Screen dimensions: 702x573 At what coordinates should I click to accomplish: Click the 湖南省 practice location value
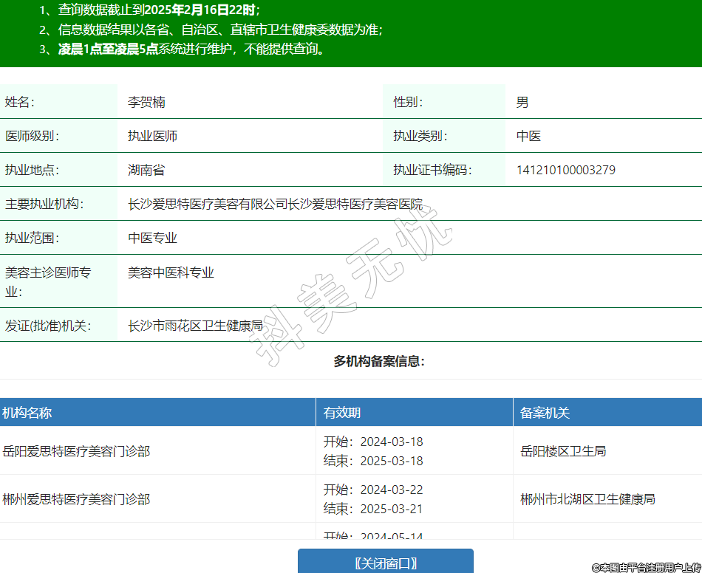[x=146, y=171]
